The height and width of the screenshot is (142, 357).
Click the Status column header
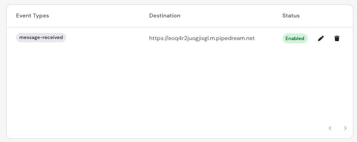(x=291, y=16)
